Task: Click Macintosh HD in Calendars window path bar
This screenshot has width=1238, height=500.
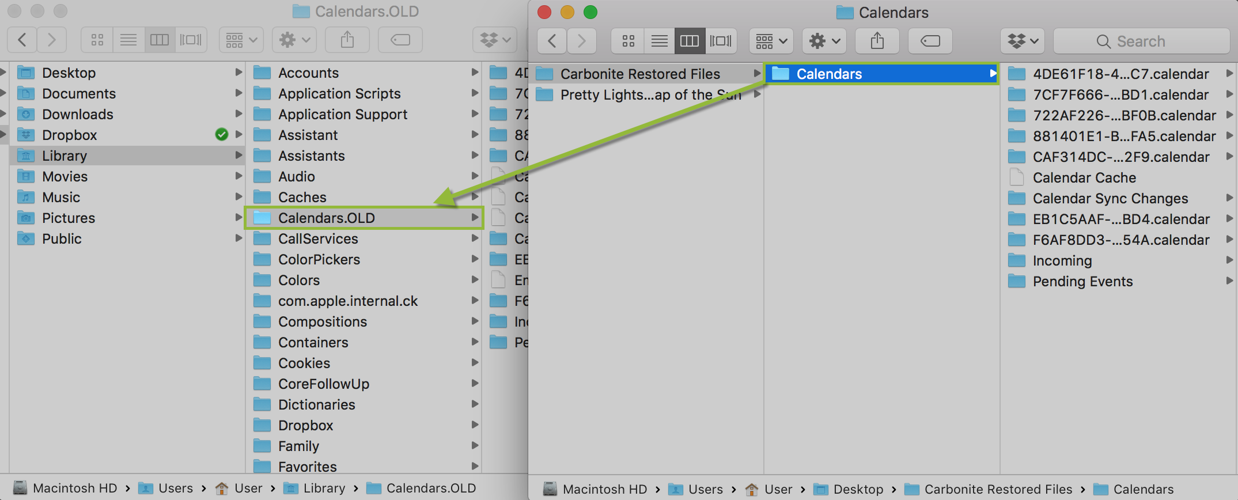Action: pos(595,489)
